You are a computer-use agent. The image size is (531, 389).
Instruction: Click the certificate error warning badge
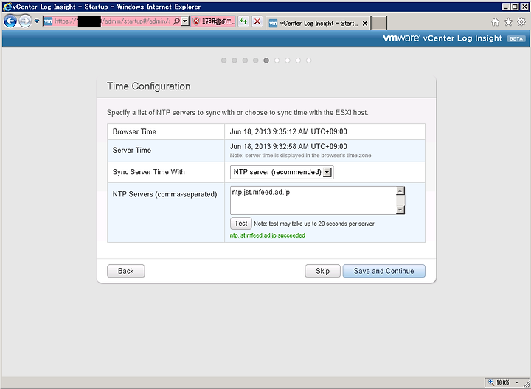213,21
